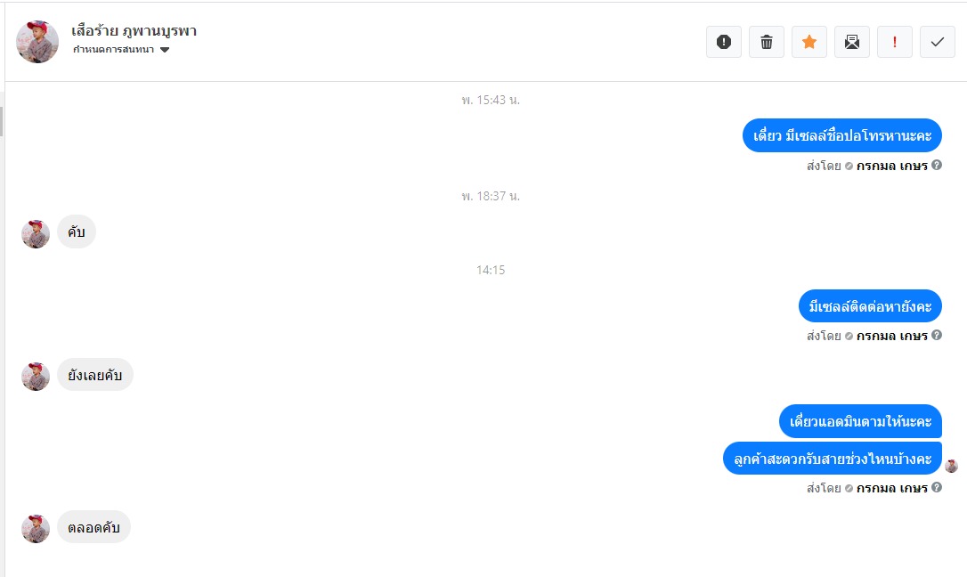Image resolution: width=967 pixels, height=577 pixels.
Task: Flag conversation with red exclamation icon
Action: [x=894, y=42]
